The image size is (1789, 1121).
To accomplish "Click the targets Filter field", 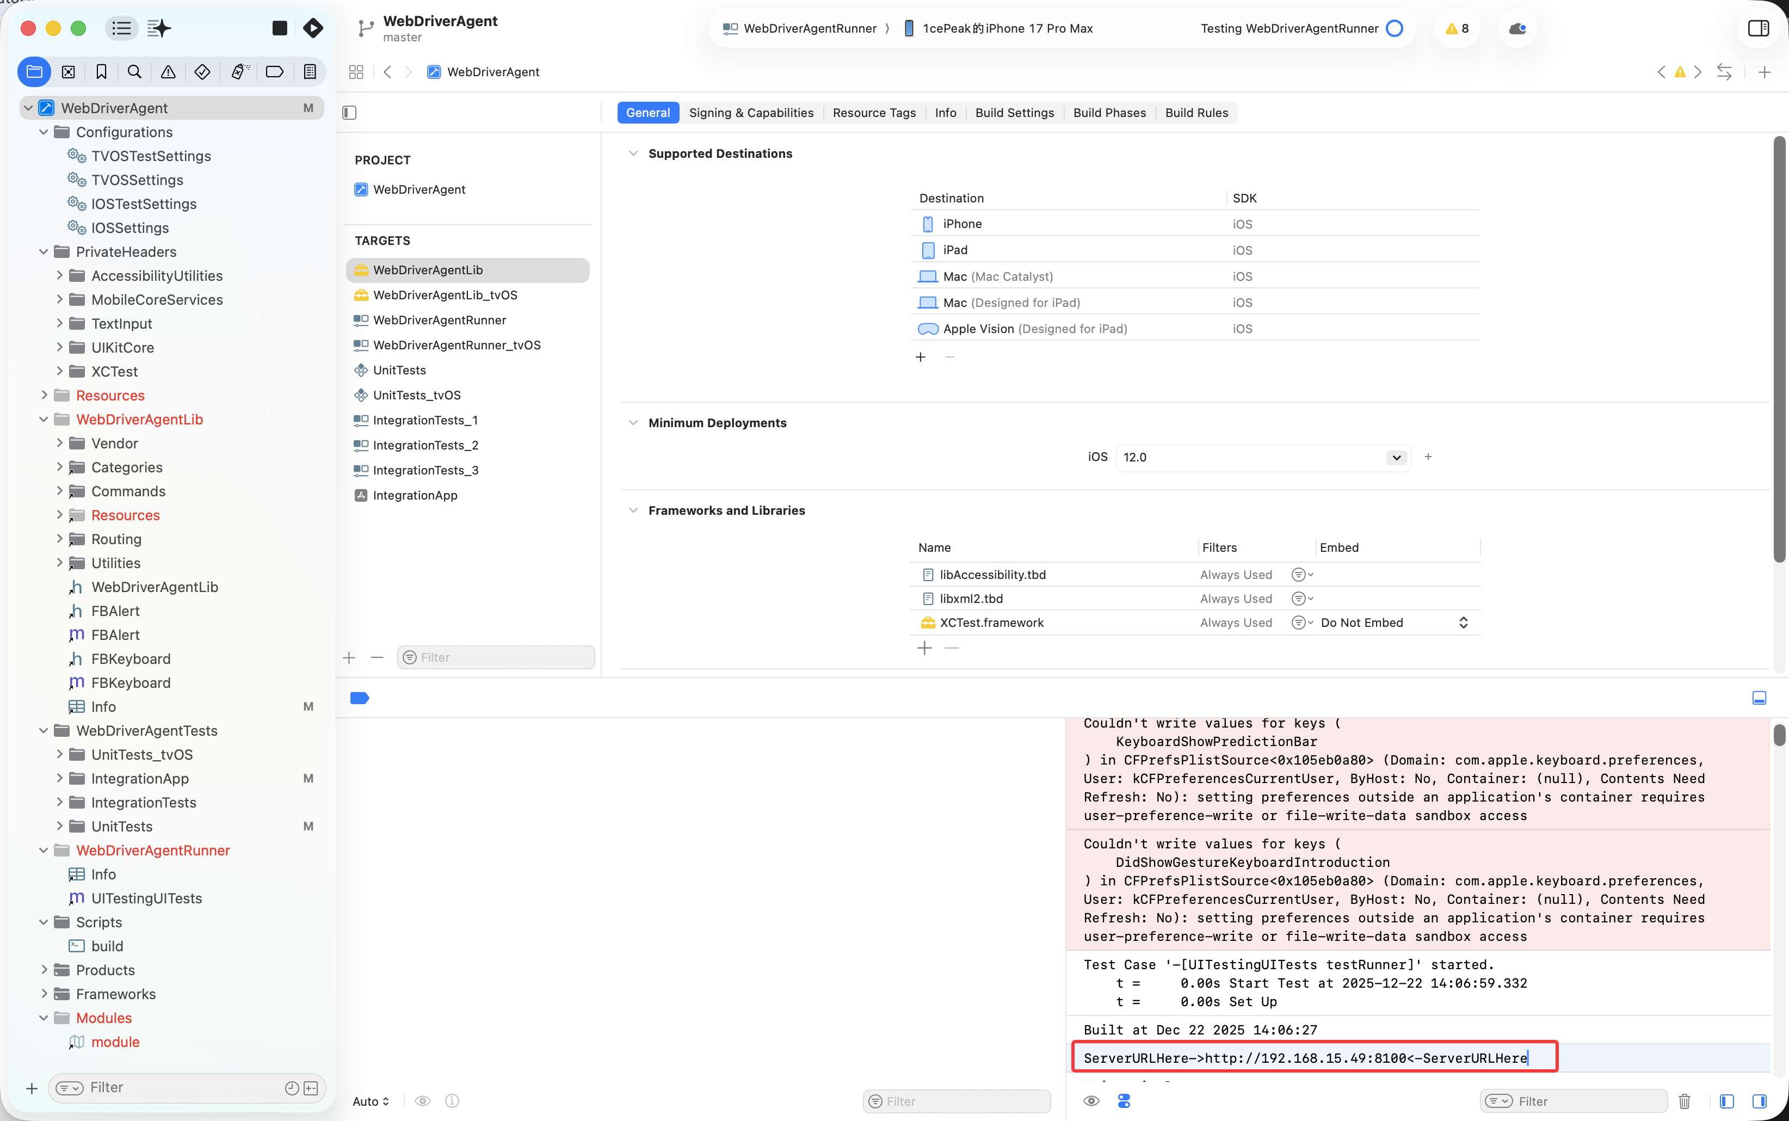I will coord(497,657).
